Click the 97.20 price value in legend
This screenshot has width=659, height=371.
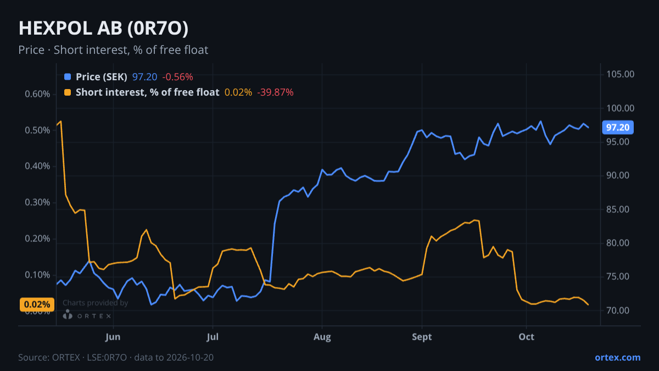[144, 77]
